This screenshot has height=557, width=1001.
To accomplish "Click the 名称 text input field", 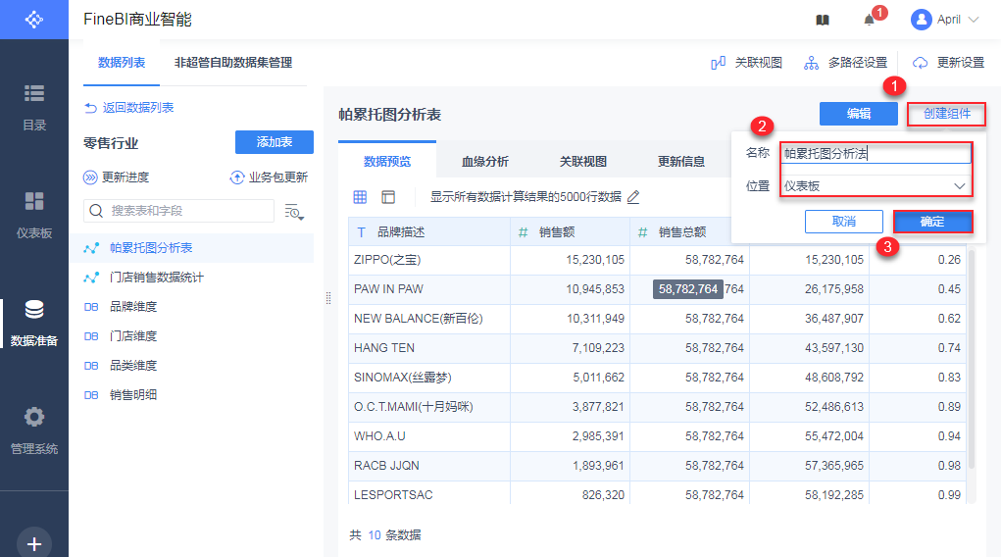I will 876,153.
